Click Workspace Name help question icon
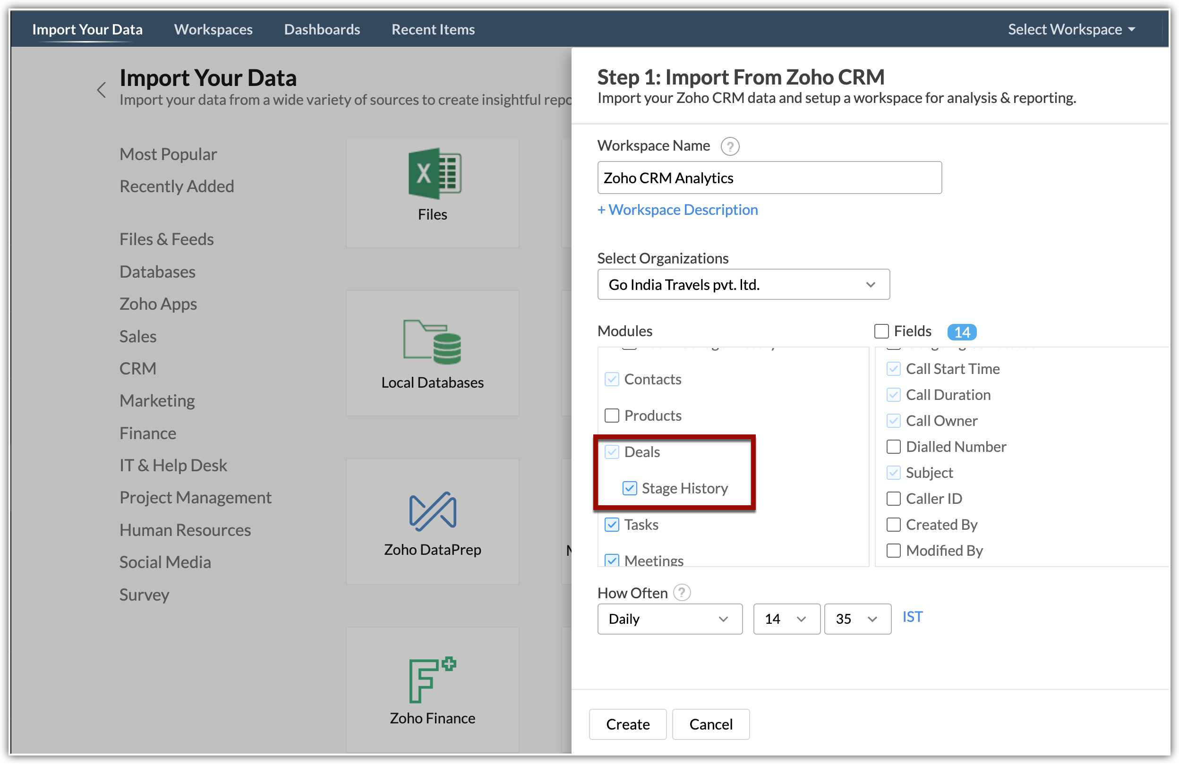The image size is (1179, 764). tap(729, 146)
